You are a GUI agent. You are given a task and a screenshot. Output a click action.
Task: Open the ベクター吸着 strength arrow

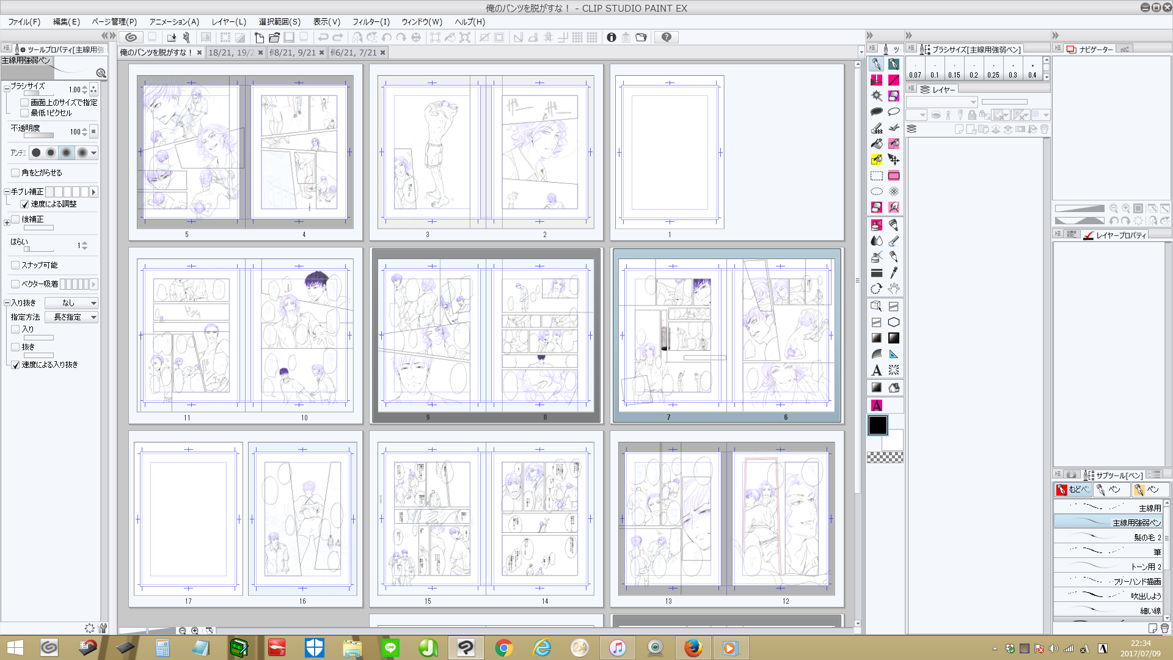93,284
